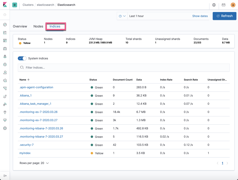Screen dimensions: 238x180
Task: Open .kibana_task_manager_1 index
Action: tap(35, 104)
